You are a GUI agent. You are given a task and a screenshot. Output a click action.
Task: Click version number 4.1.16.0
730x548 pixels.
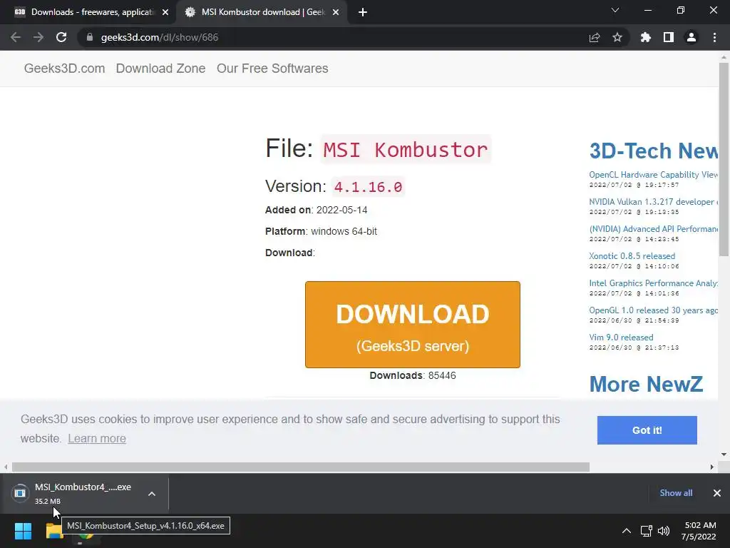(x=368, y=187)
